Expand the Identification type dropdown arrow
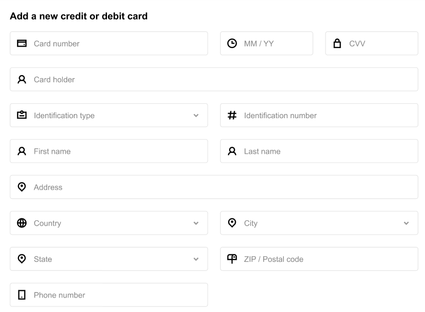 pyautogui.click(x=196, y=115)
